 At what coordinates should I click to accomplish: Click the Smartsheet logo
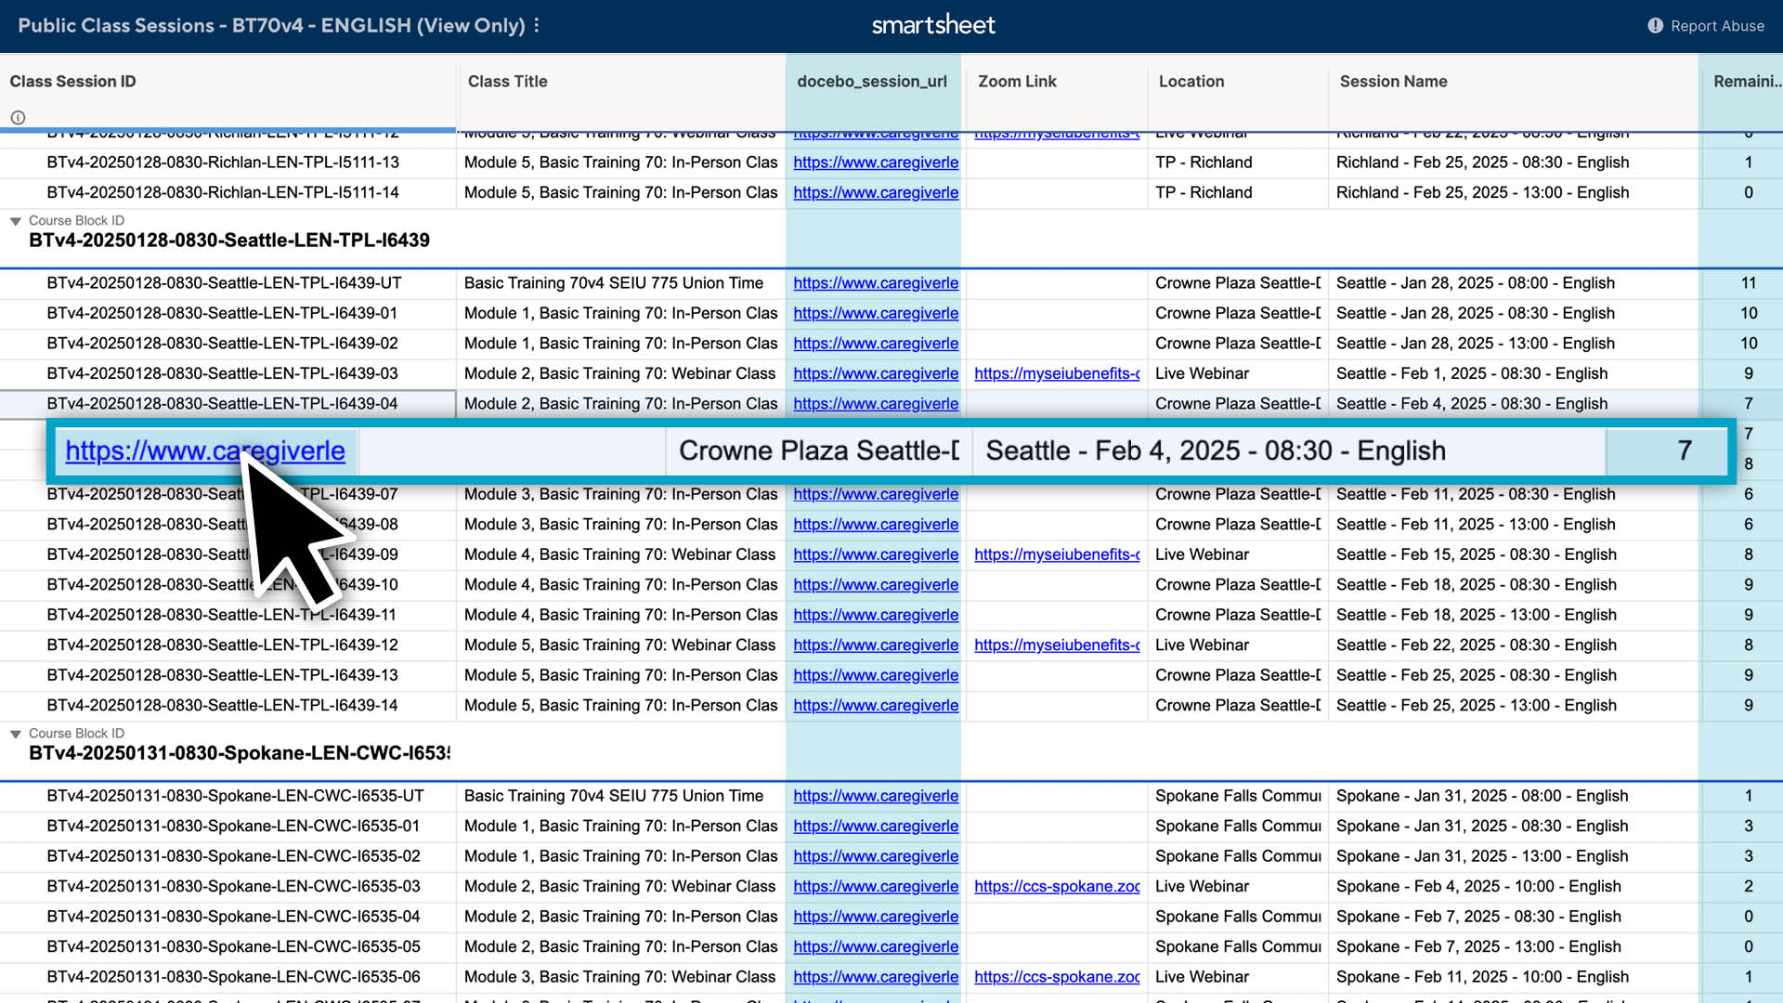932,25
